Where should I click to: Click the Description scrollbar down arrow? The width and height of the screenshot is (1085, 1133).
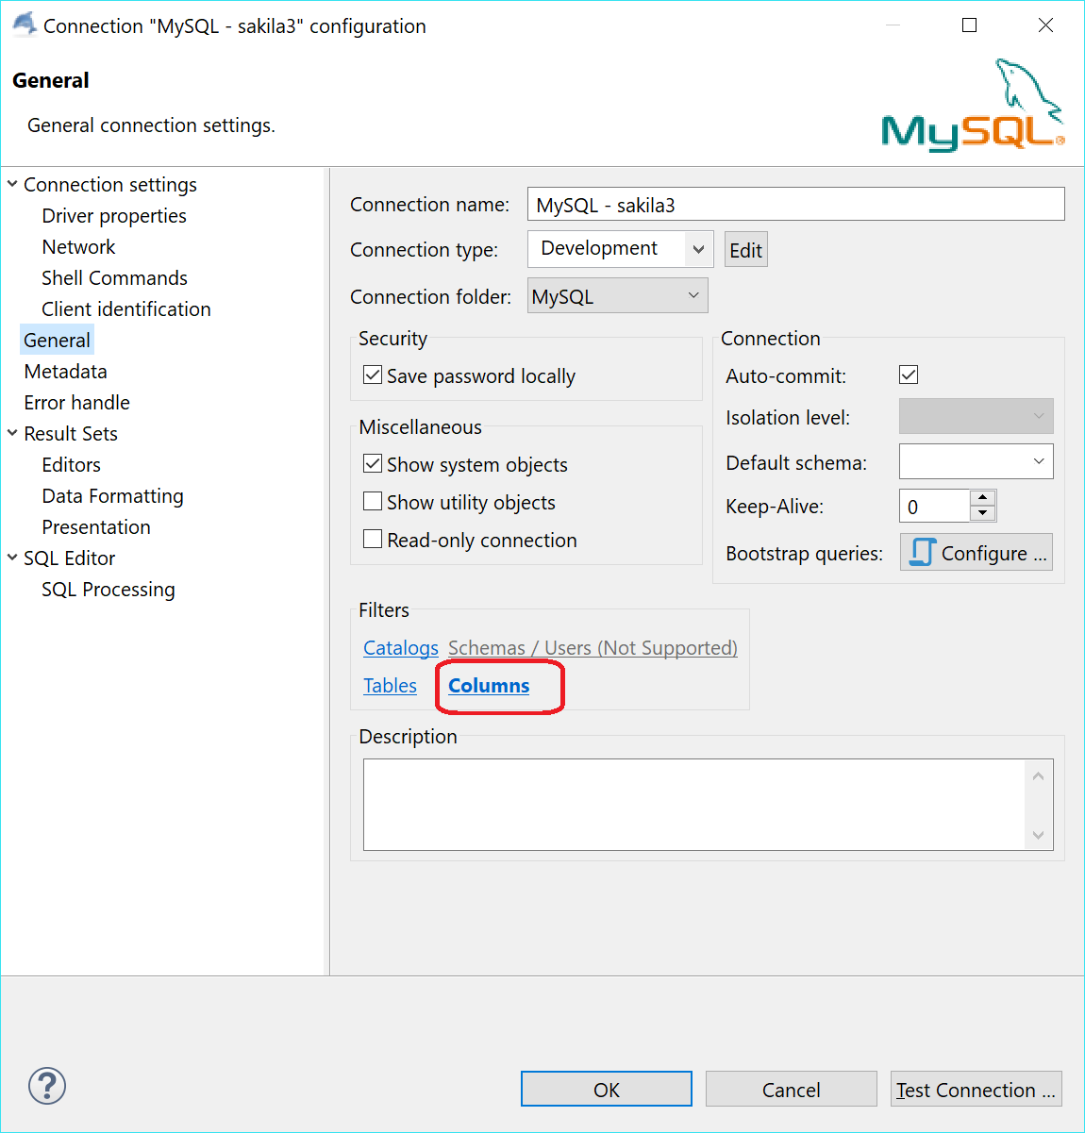coord(1038,835)
